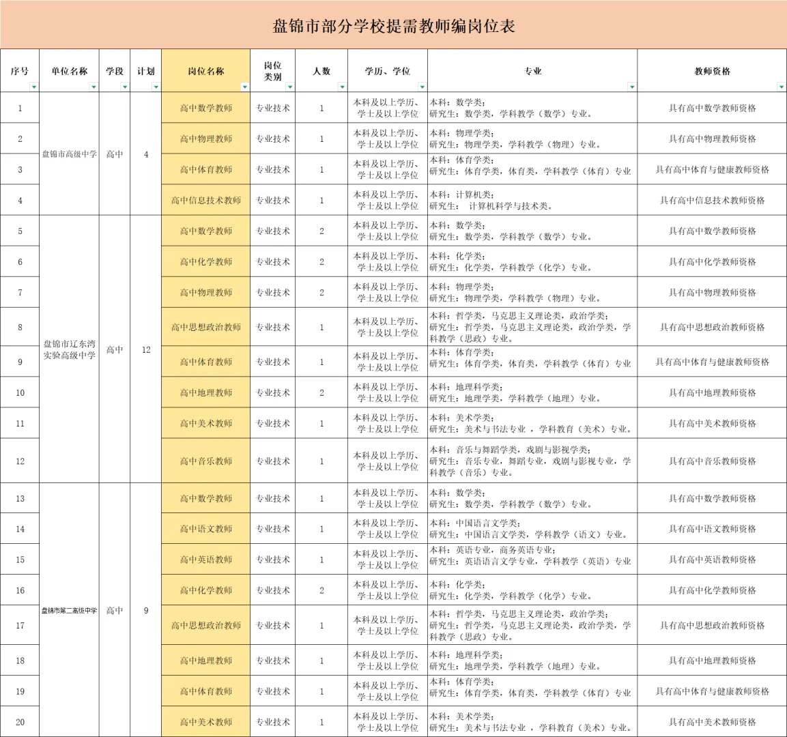Select the 具有高中音乐教师资格 cell

(712, 461)
